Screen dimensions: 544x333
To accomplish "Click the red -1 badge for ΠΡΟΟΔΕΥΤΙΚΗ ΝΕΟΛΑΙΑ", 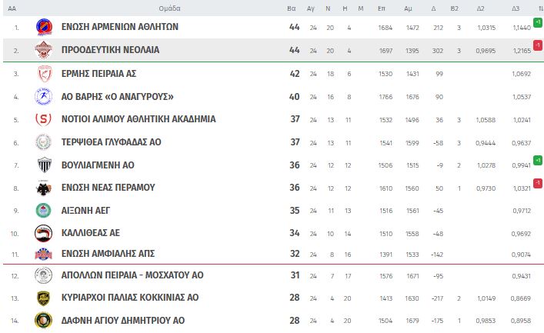I will coord(538,45).
